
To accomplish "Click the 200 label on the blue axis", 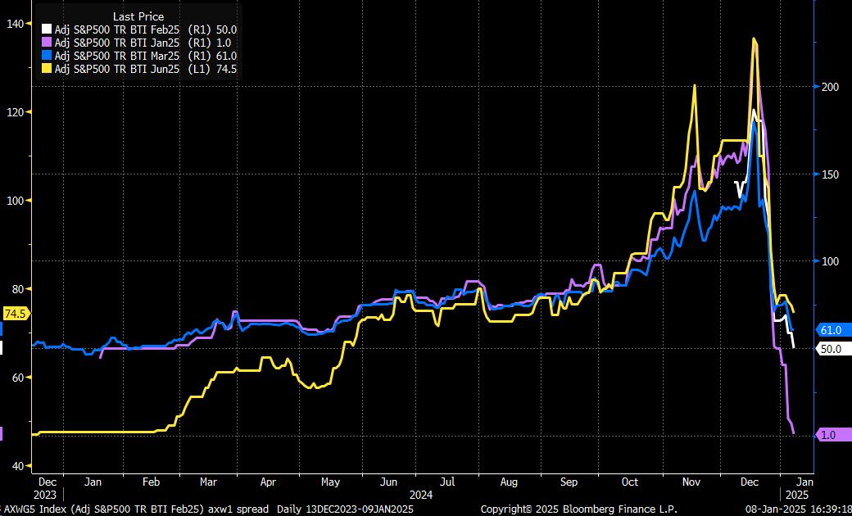I will pos(832,86).
